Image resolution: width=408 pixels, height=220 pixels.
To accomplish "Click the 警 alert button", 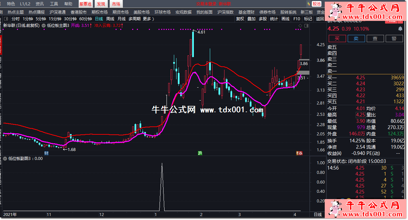I will click(x=394, y=38).
